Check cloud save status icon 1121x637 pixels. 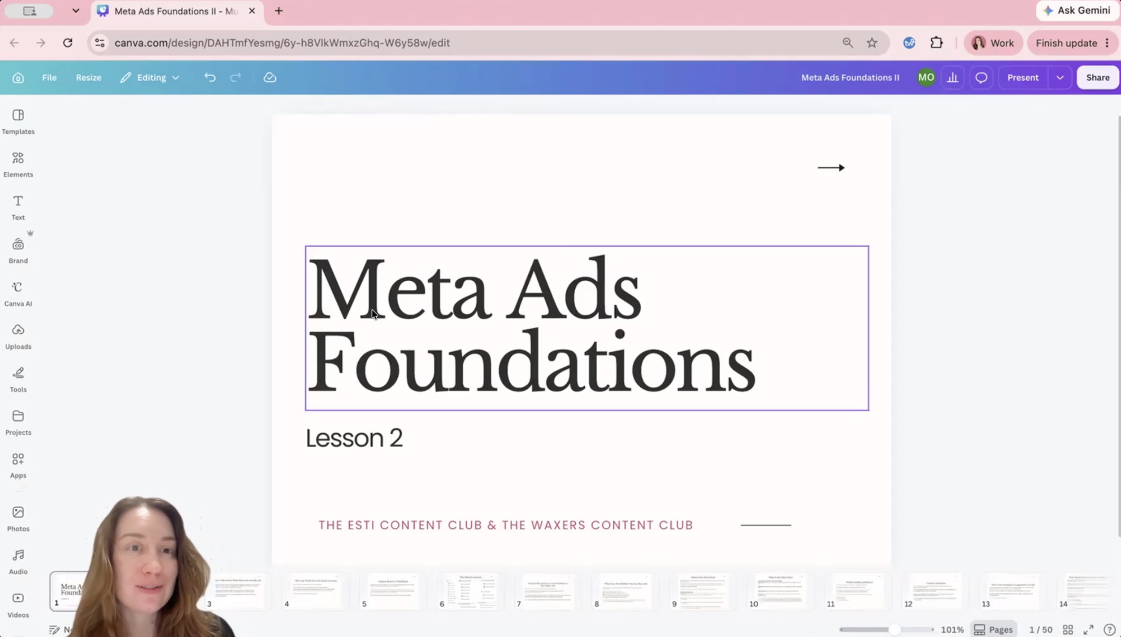click(270, 78)
